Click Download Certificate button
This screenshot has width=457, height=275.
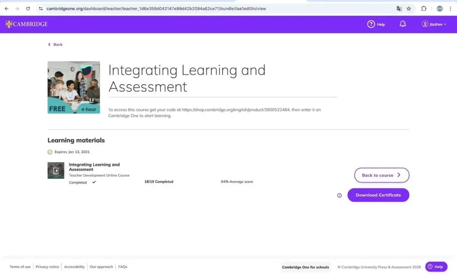(378, 195)
